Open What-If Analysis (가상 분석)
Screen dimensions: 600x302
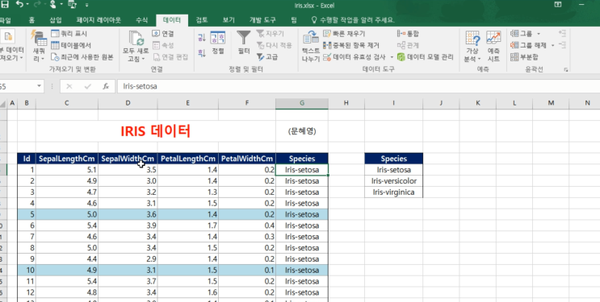pos(472,46)
